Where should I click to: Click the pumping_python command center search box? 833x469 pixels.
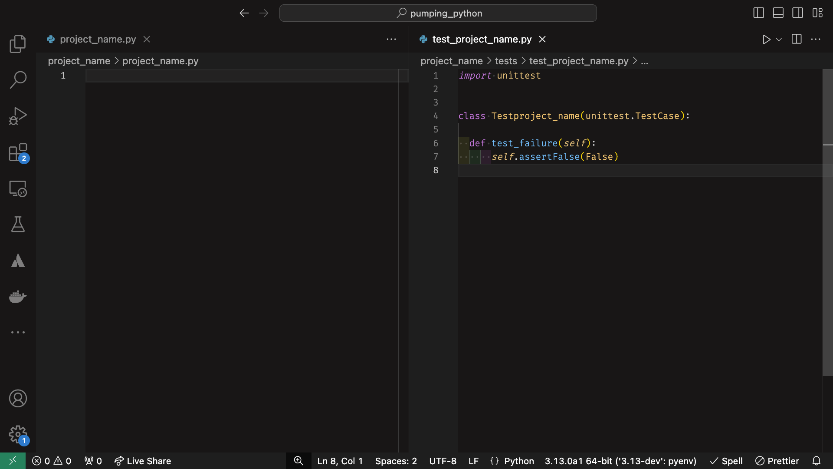coord(438,13)
